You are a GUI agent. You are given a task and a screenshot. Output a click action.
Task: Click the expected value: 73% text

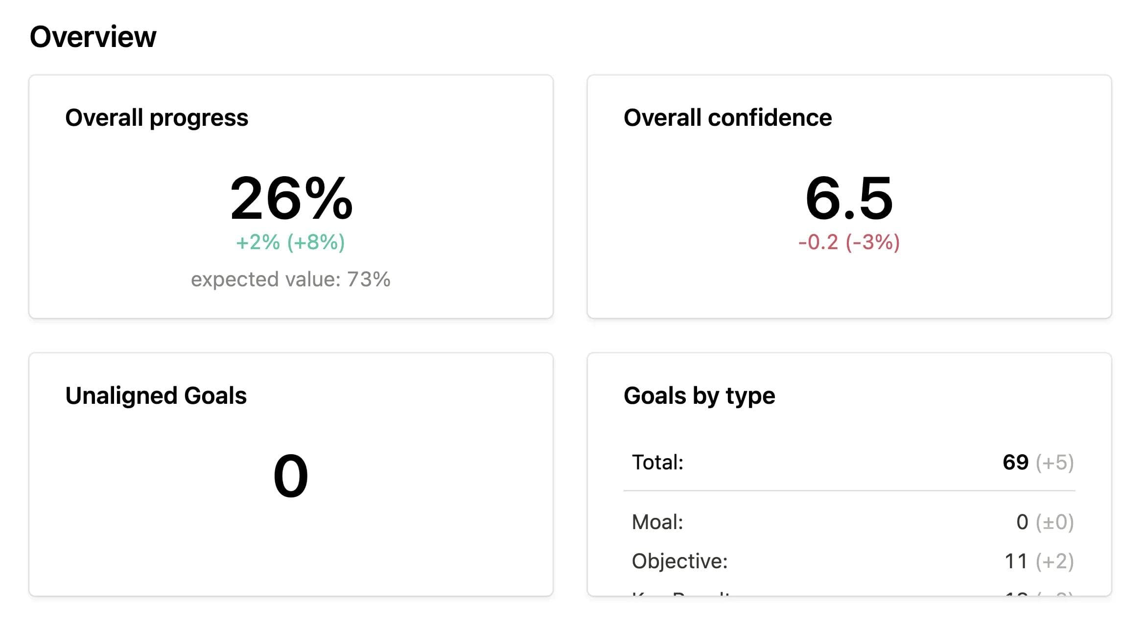click(290, 279)
